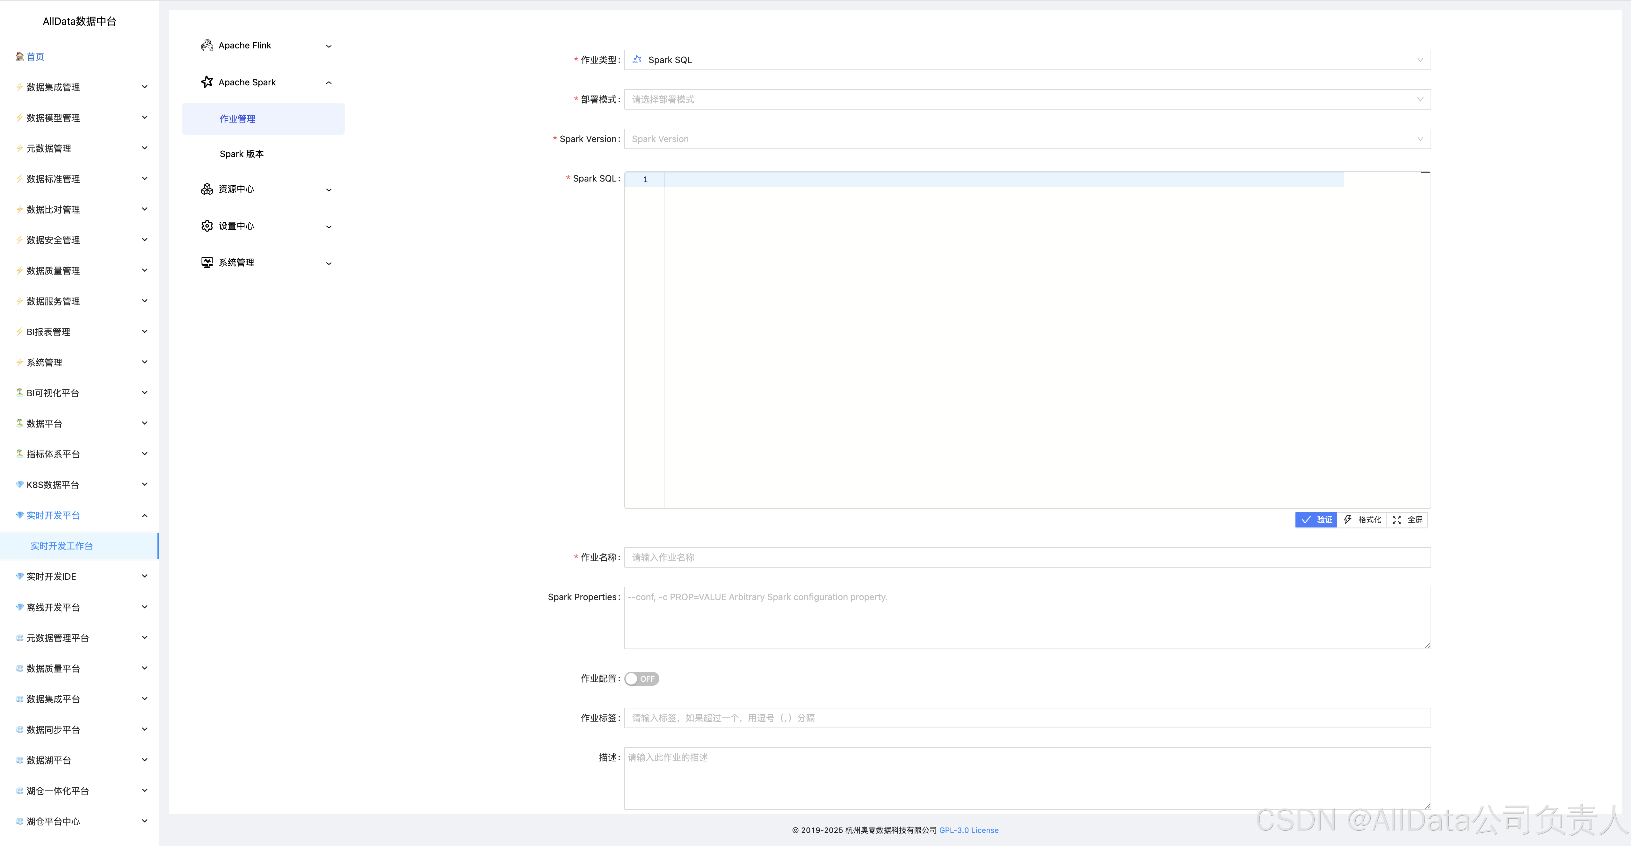Click the home icon next to 首页
The height and width of the screenshot is (846, 1631).
coord(20,56)
